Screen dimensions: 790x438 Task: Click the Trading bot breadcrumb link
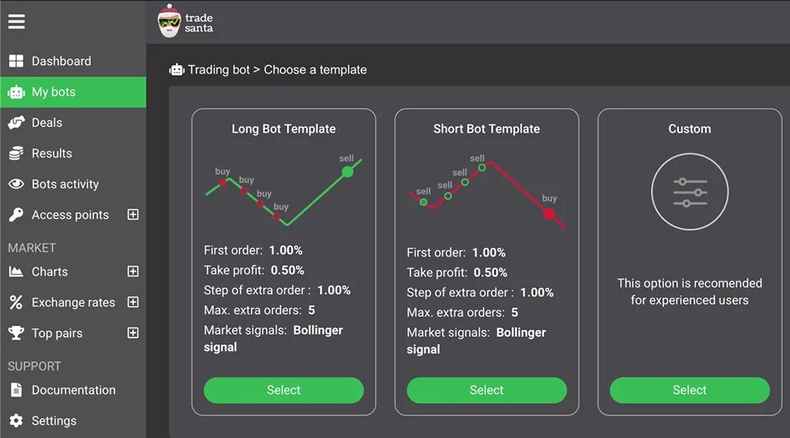tap(218, 70)
